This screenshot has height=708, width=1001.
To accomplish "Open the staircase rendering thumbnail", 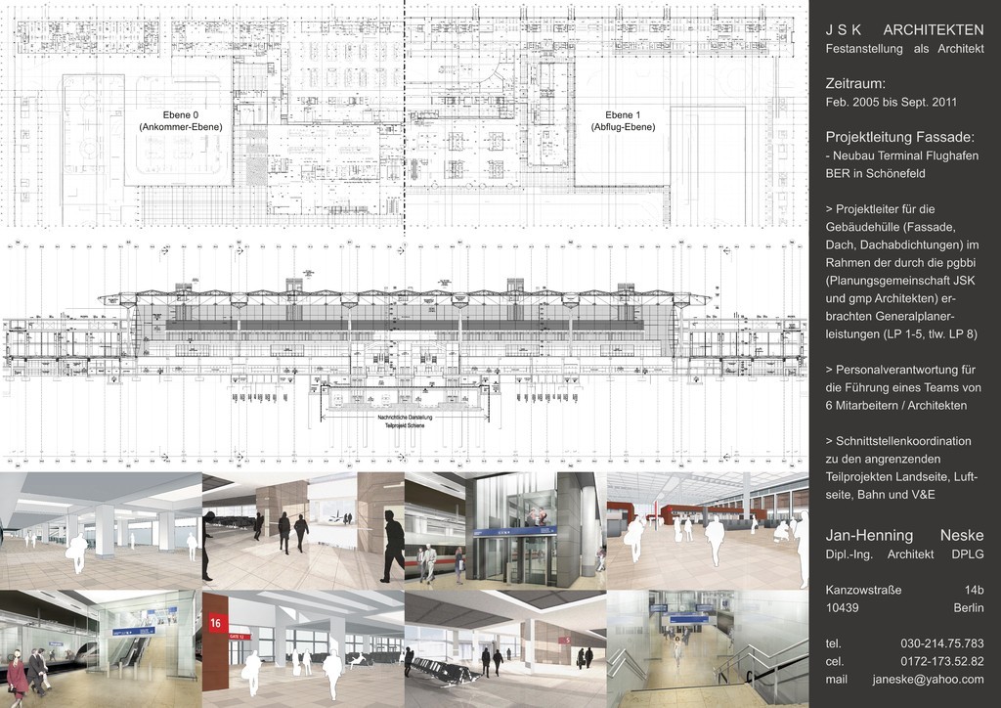I will pos(708,648).
